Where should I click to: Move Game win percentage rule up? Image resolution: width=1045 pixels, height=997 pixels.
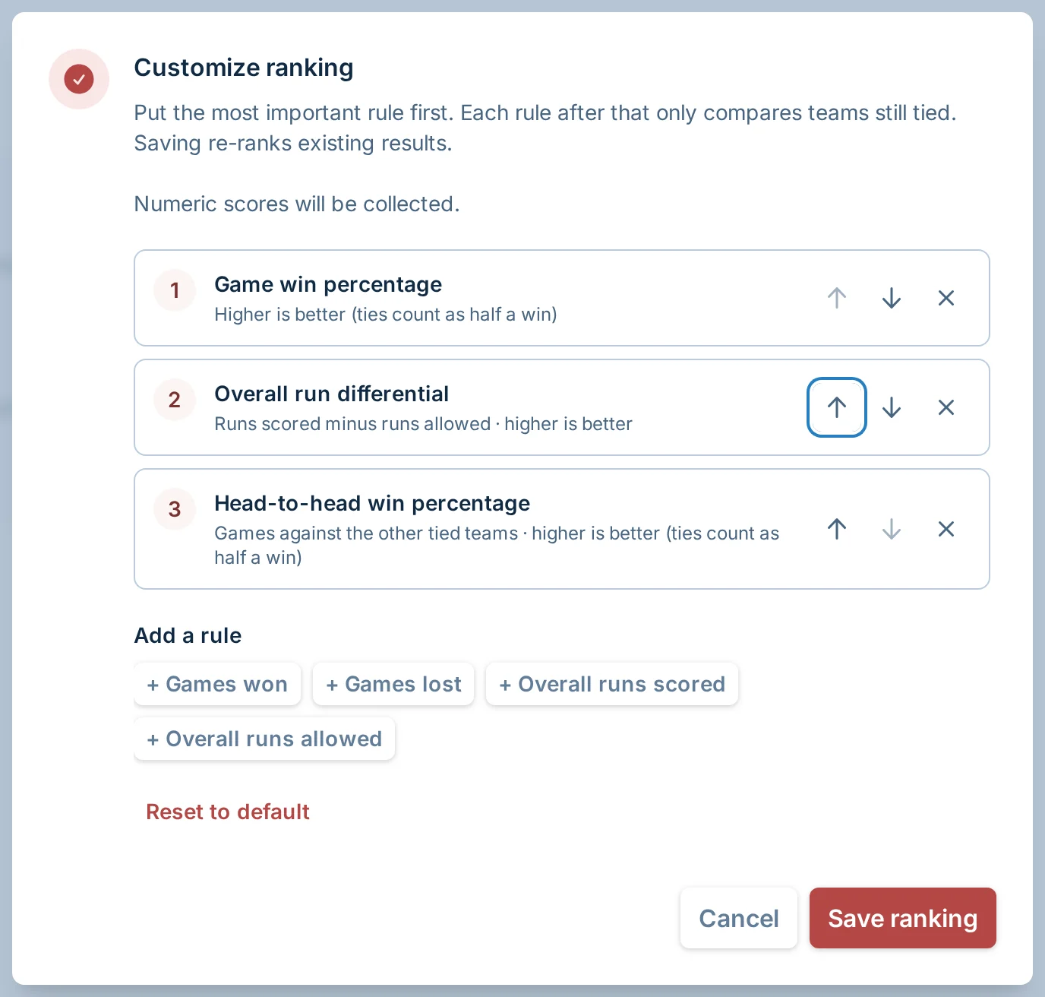837,298
